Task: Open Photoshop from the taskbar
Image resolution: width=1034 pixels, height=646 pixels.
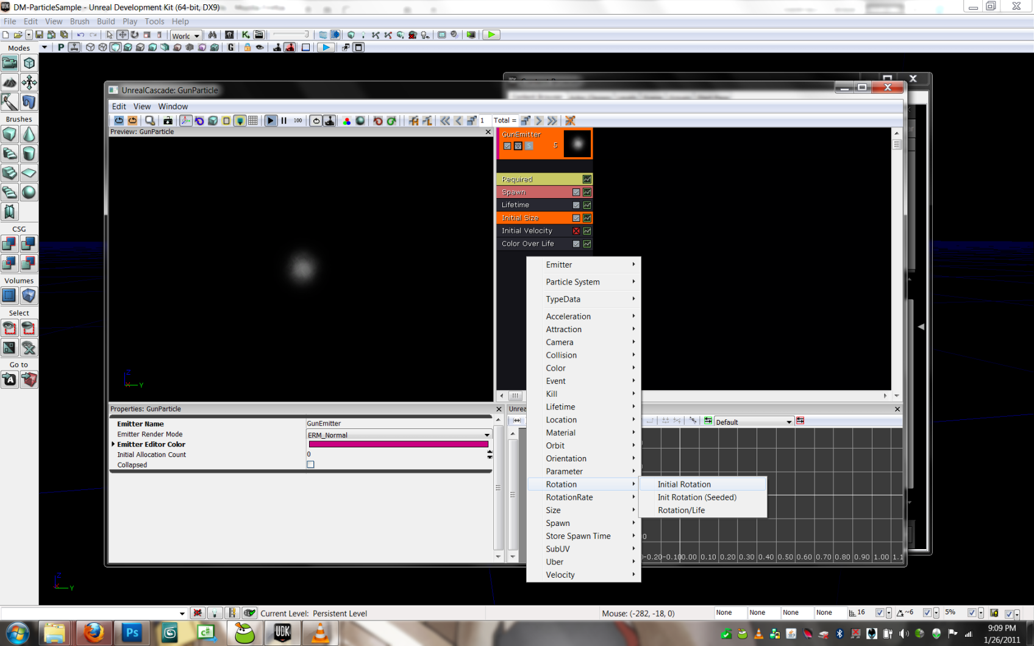Action: [x=132, y=633]
